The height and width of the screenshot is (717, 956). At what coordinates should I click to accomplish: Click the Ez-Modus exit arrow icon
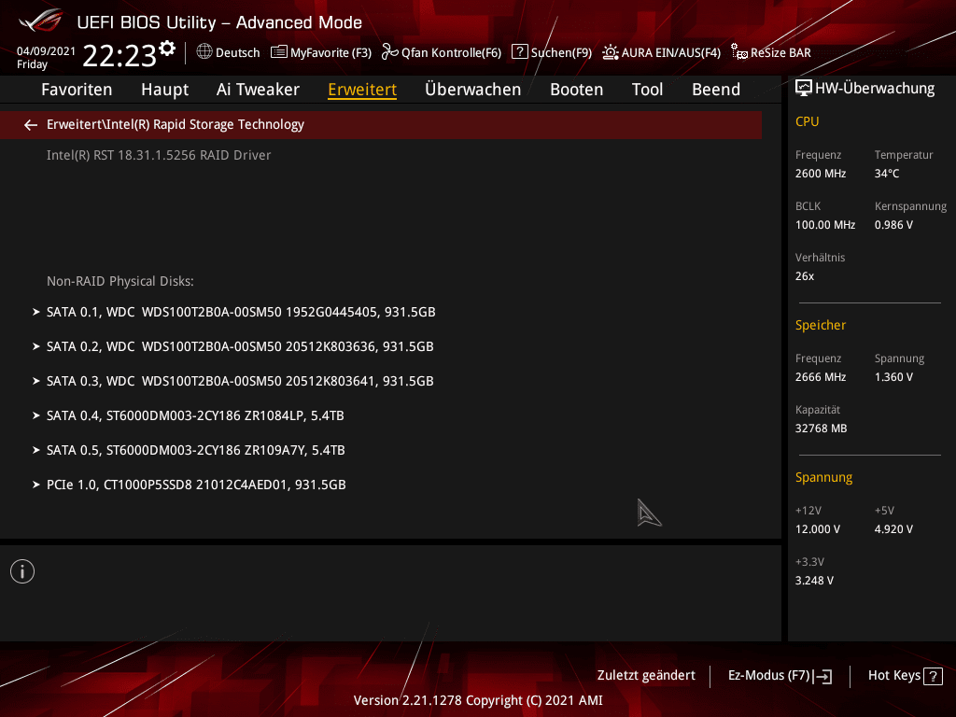coord(822,676)
